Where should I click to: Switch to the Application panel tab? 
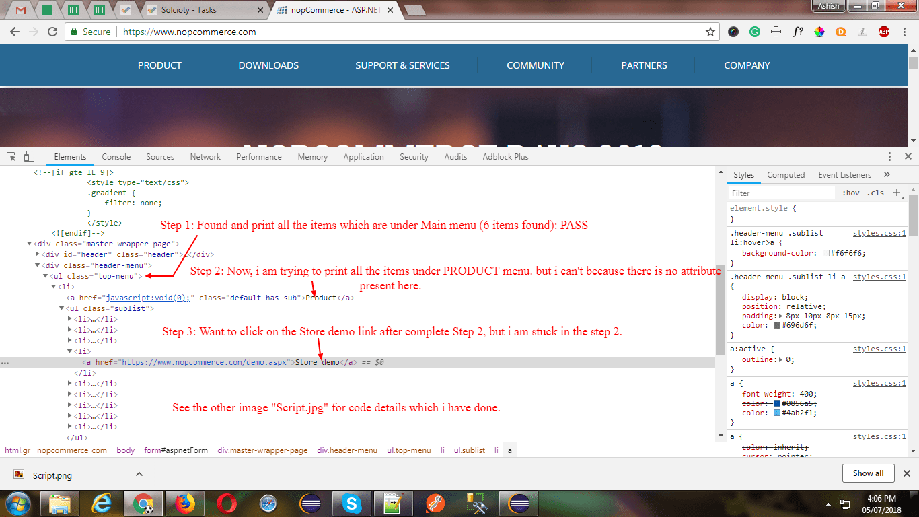(363, 157)
